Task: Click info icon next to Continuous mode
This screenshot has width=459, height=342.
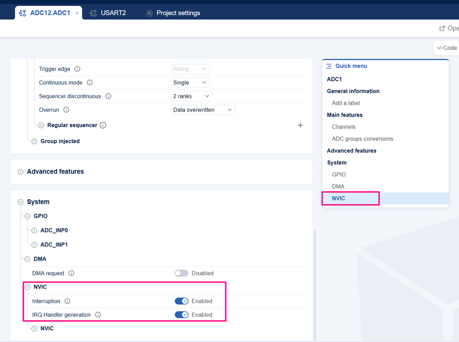Action: [x=90, y=83]
